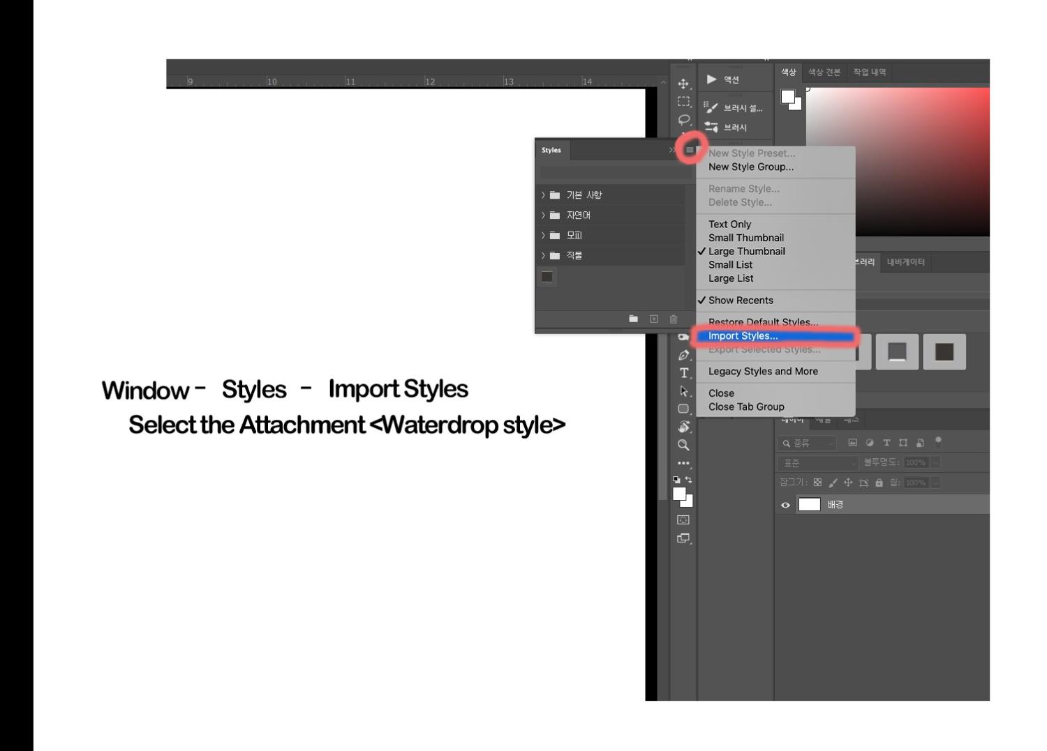Click smart object filter icon in Layers

pos(920,443)
